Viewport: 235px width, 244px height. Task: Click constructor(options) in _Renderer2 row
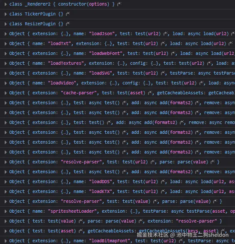(x=84, y=4)
